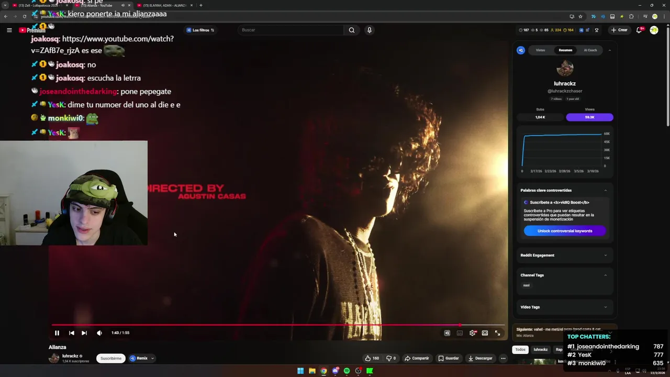
Task: Open the YouTube account avatar menu
Action: pyautogui.click(x=654, y=30)
